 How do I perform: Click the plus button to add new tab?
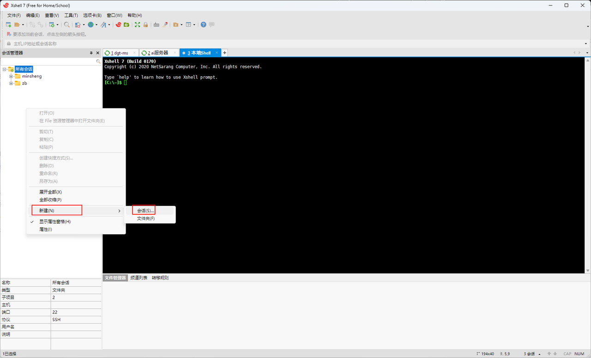[225, 53]
